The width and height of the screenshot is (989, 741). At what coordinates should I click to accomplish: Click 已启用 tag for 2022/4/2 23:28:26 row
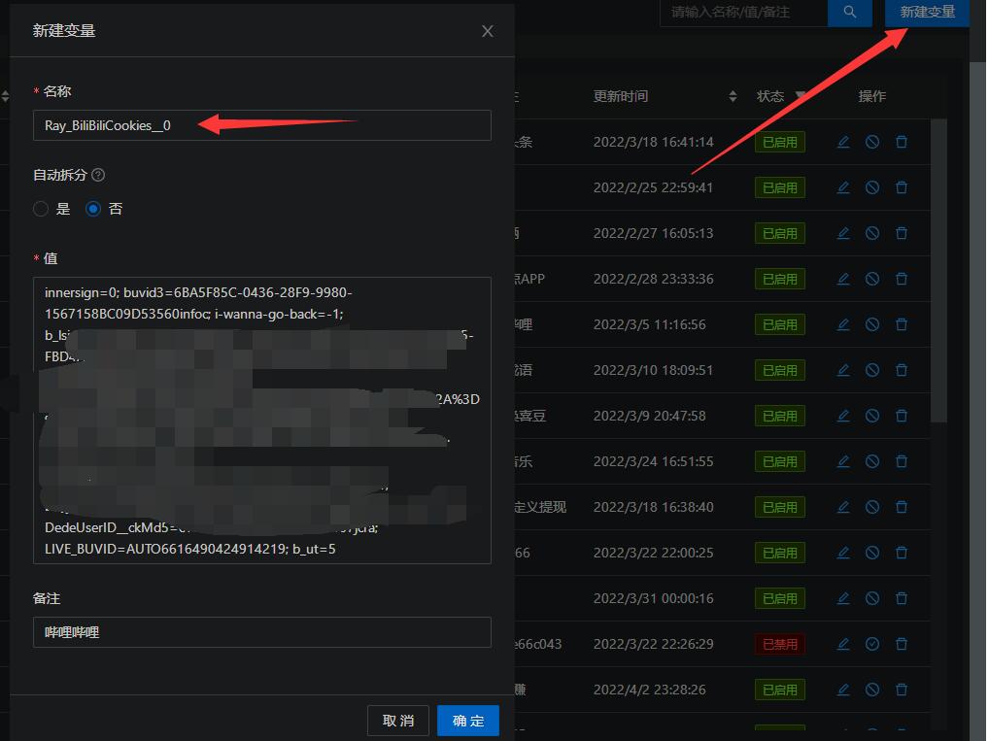pos(779,690)
